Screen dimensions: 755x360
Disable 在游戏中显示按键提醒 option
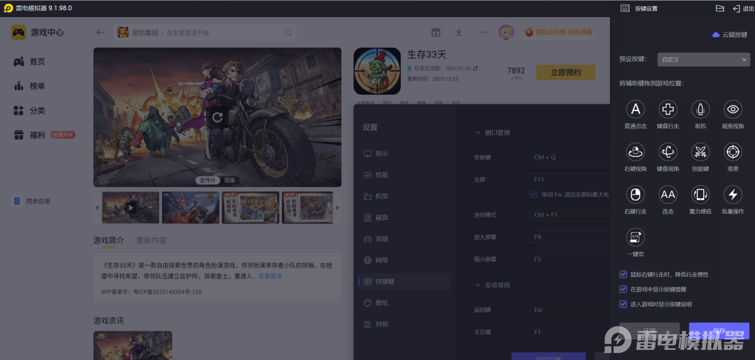[x=623, y=290]
